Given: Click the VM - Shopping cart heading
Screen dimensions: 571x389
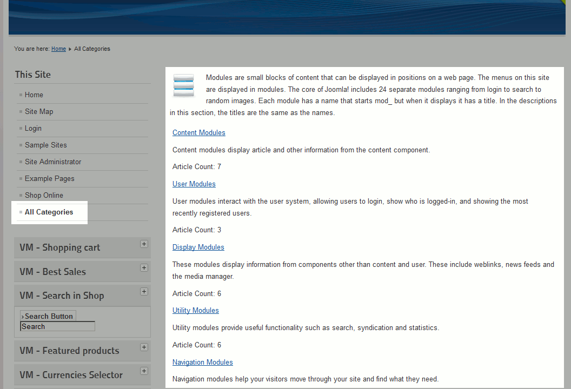Looking at the screenshot, I should (x=59, y=247).
